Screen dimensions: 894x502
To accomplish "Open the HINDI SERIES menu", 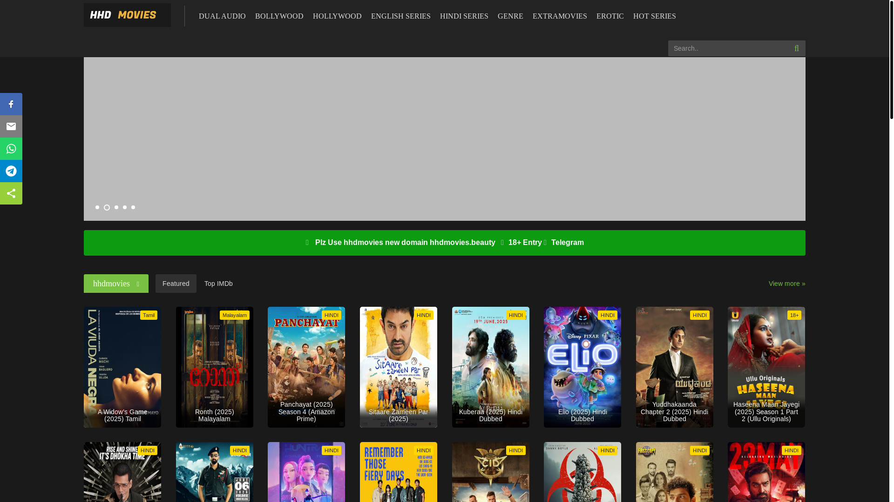I will click(x=464, y=16).
